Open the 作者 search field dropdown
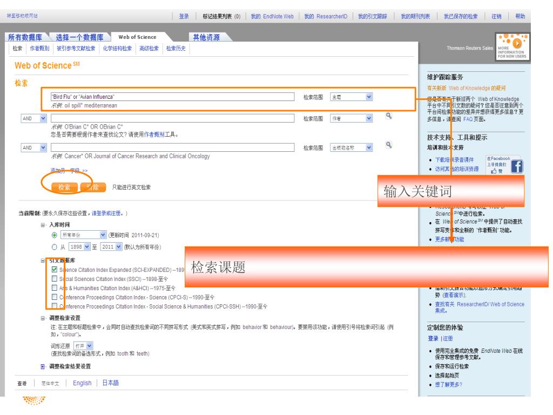The image size is (553, 415). pyautogui.click(x=352, y=118)
